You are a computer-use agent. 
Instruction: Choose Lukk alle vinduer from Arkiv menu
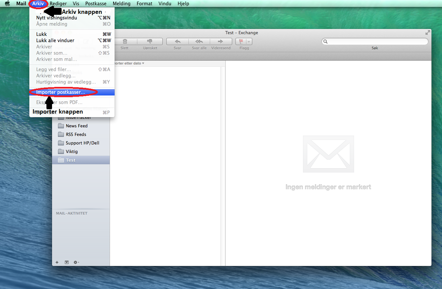(55, 40)
